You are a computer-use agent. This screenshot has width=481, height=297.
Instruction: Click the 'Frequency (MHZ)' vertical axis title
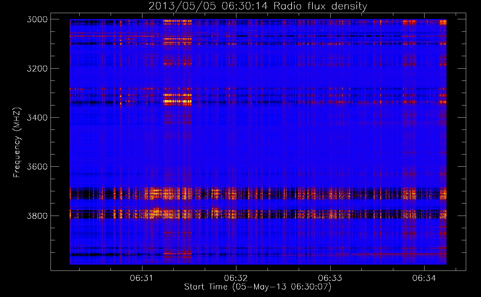click(x=17, y=143)
